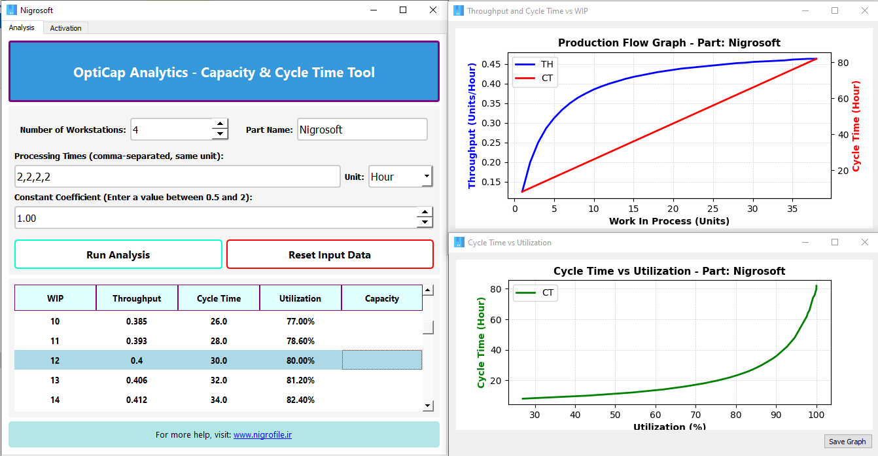878x456 pixels.
Task: Focus the Processing Times input field
Action: pyautogui.click(x=177, y=177)
